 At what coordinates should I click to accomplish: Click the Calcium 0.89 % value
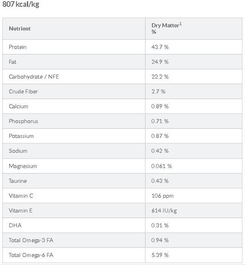[x=160, y=106]
